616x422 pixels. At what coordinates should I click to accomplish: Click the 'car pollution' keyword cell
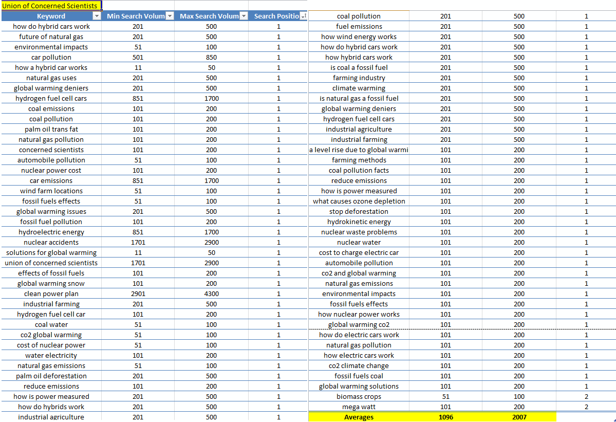(51, 57)
